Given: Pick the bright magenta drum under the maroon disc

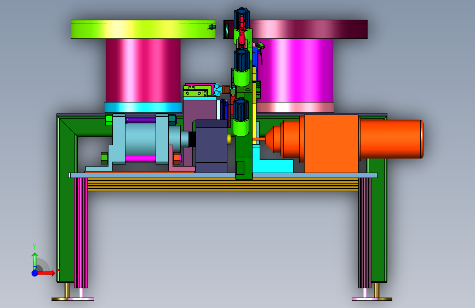Looking at the screenshot, I should click(x=295, y=70).
